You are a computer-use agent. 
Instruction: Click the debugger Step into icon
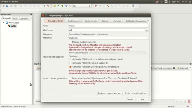coord(108,6)
